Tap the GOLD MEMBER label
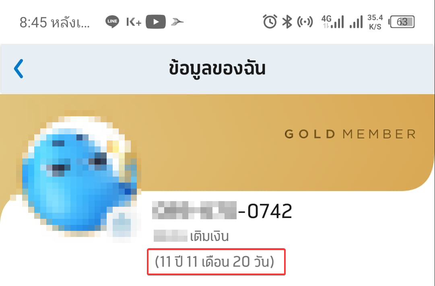Screen dimensions: 435x286 click(x=350, y=134)
